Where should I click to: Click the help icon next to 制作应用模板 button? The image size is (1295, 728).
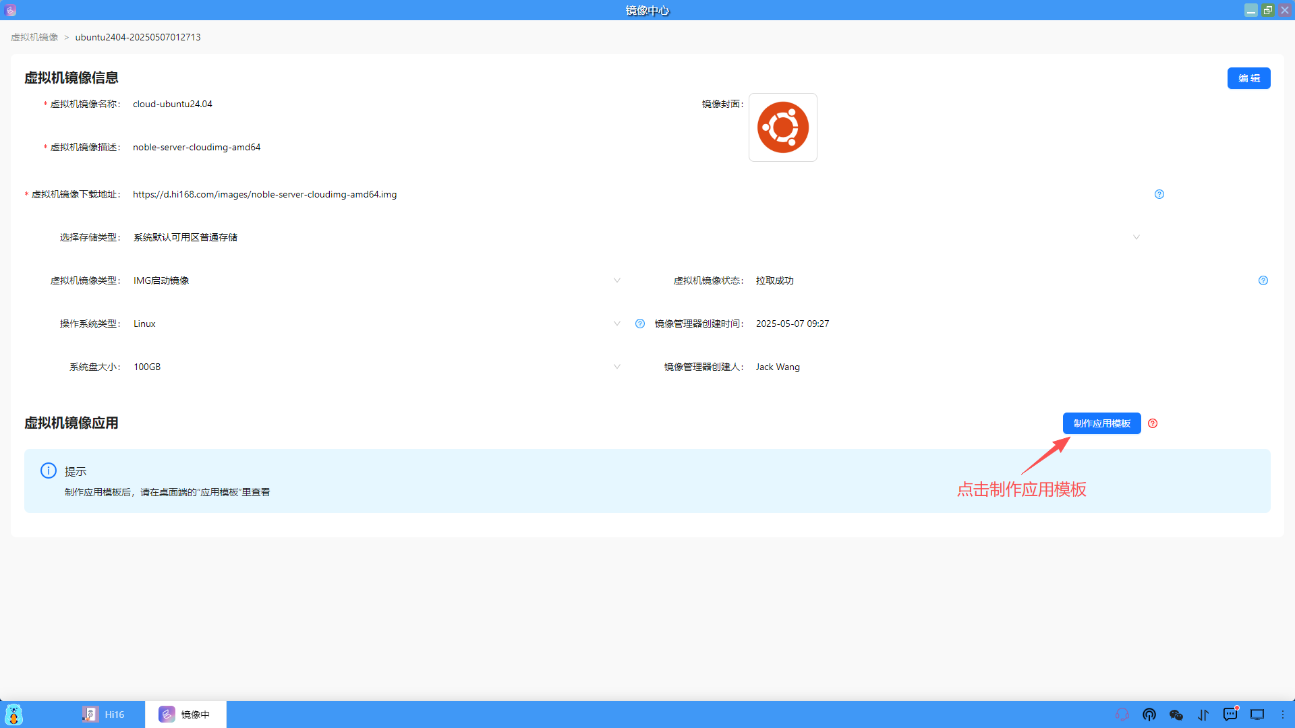(1153, 423)
